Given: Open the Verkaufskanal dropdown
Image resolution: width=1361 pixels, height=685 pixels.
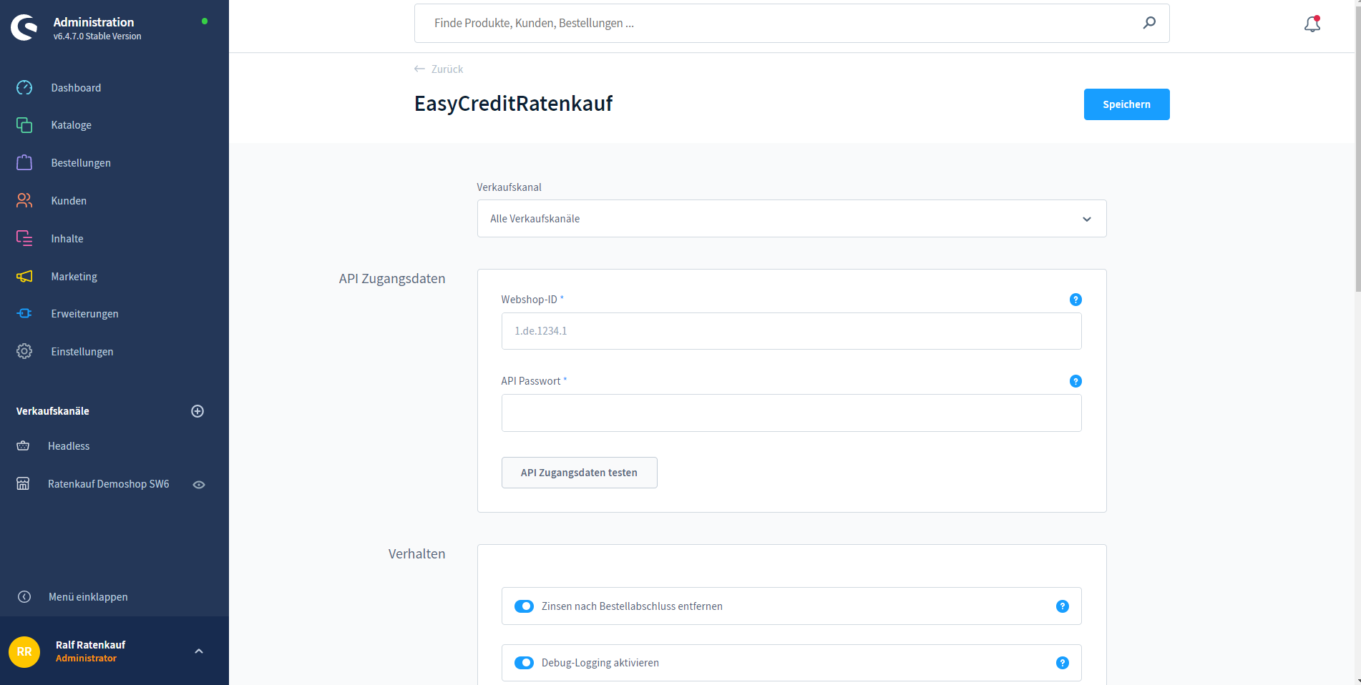Looking at the screenshot, I should pyautogui.click(x=791, y=219).
